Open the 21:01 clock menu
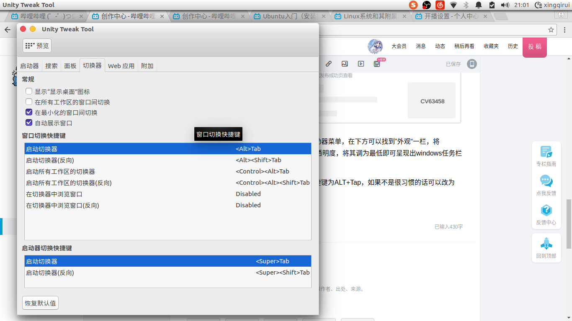This screenshot has width=572, height=321. coord(522,5)
